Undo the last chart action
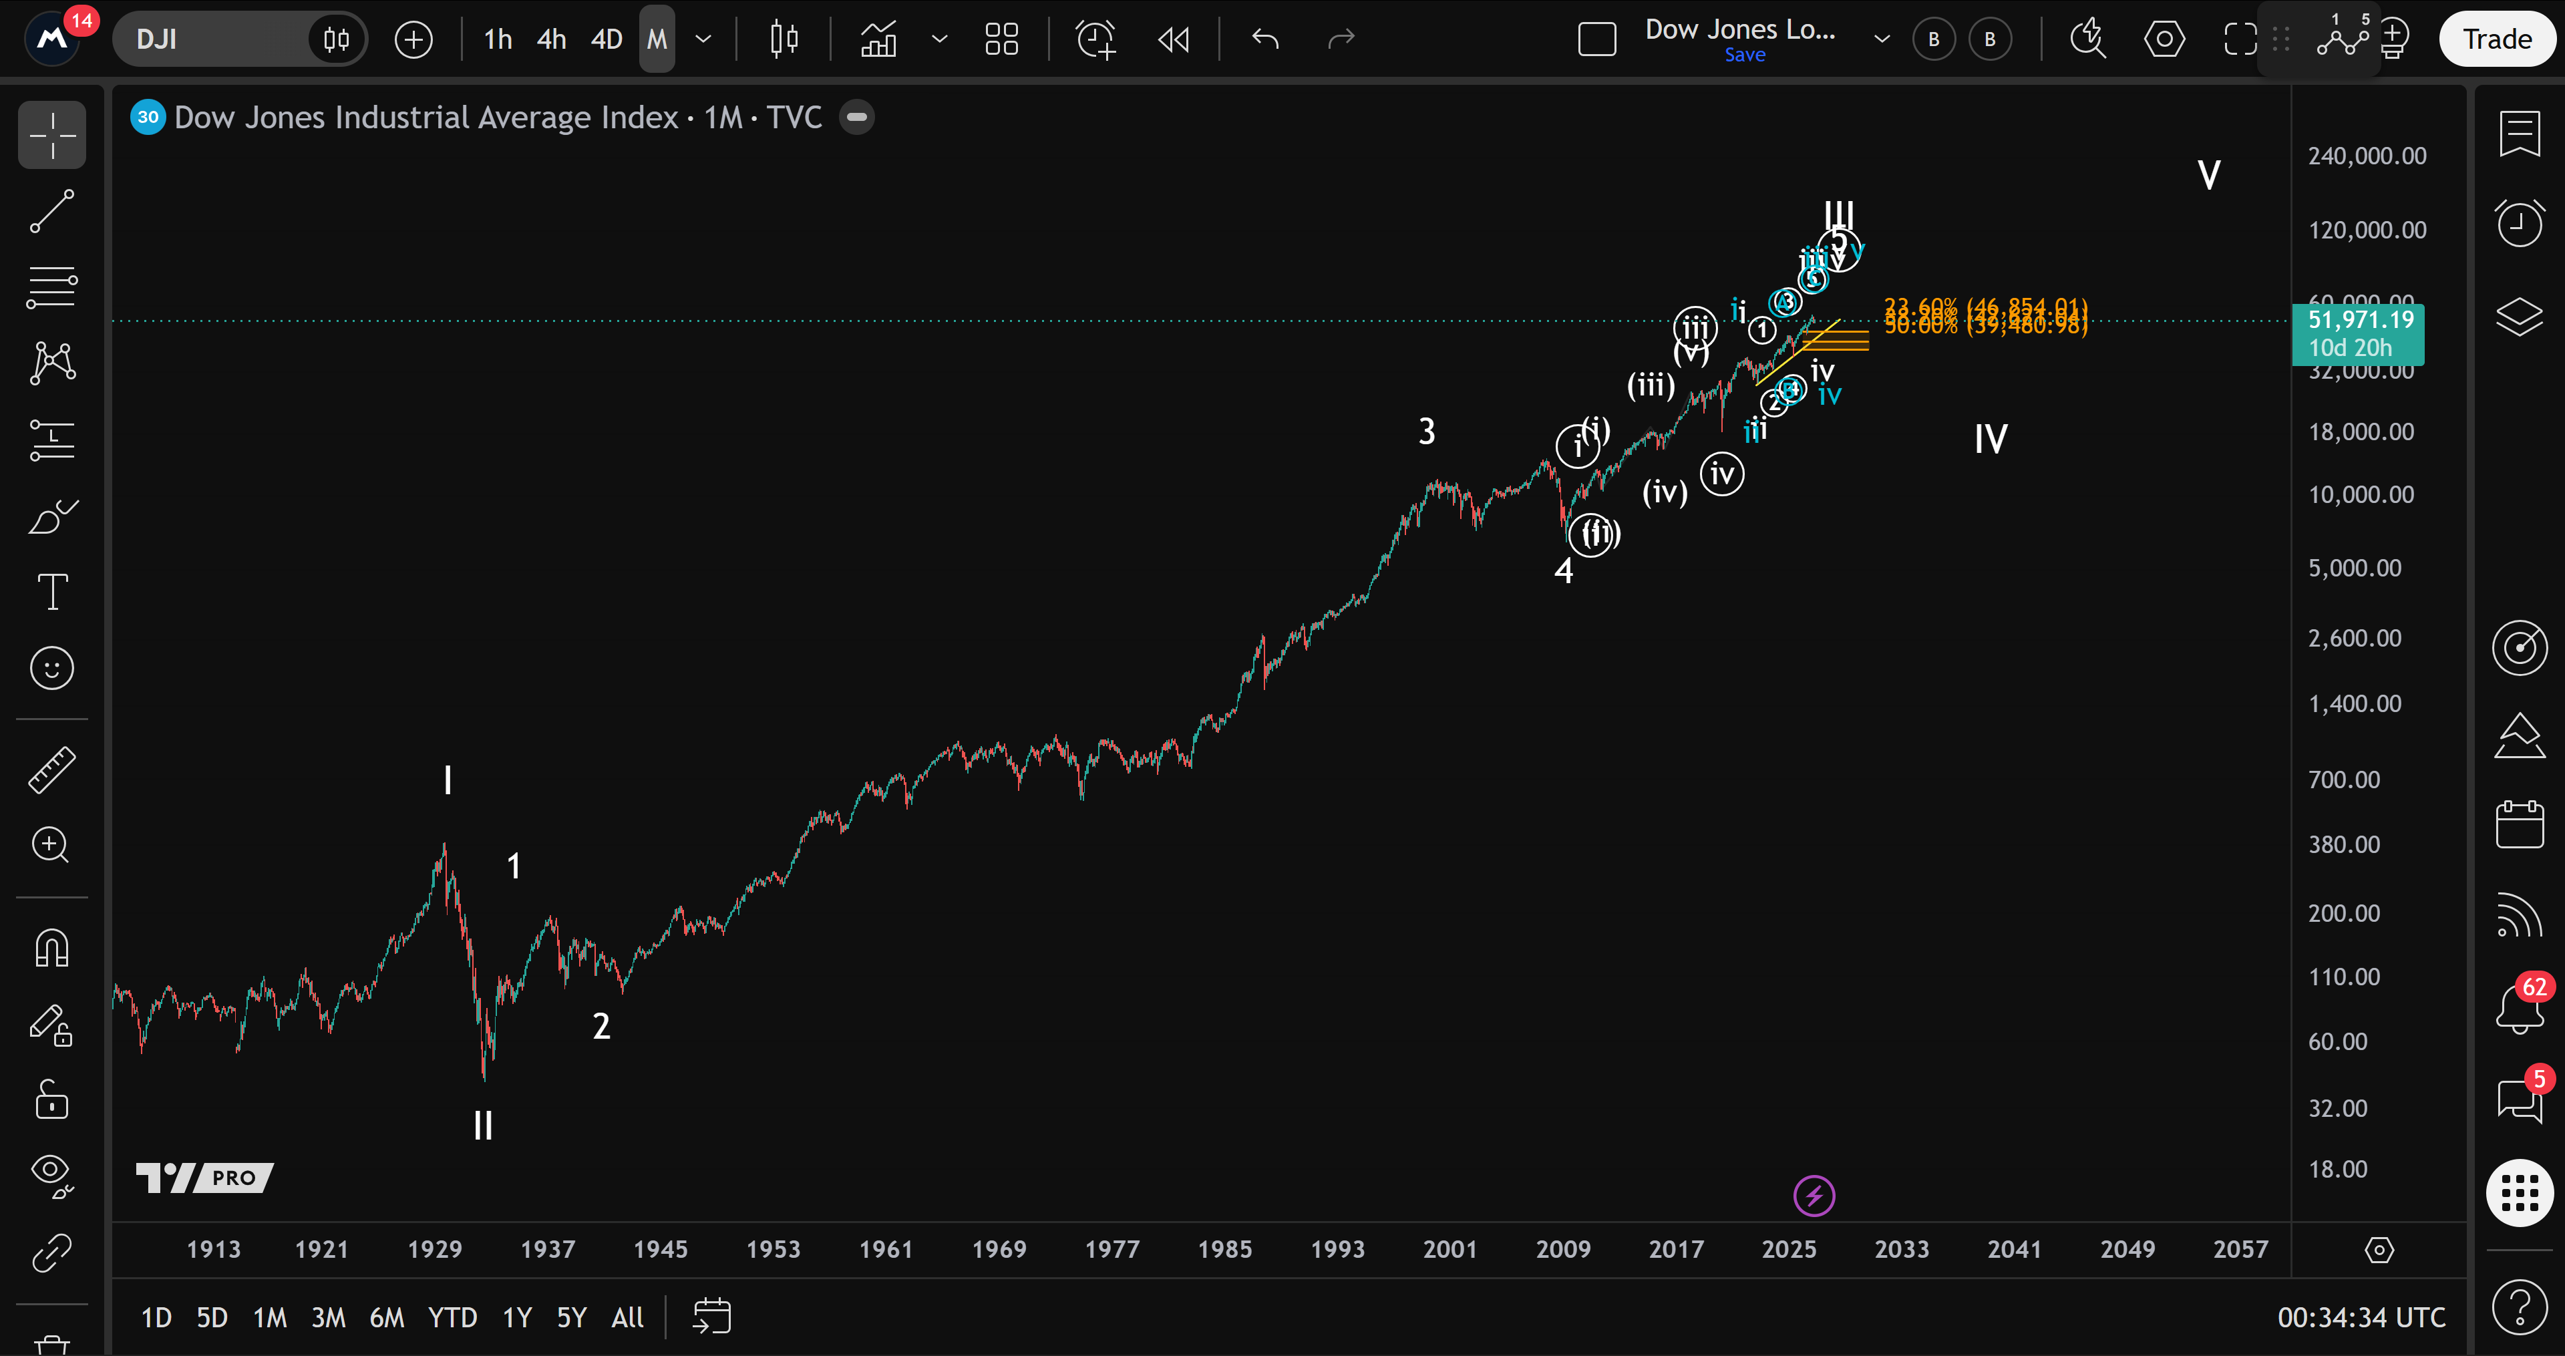 [1266, 40]
